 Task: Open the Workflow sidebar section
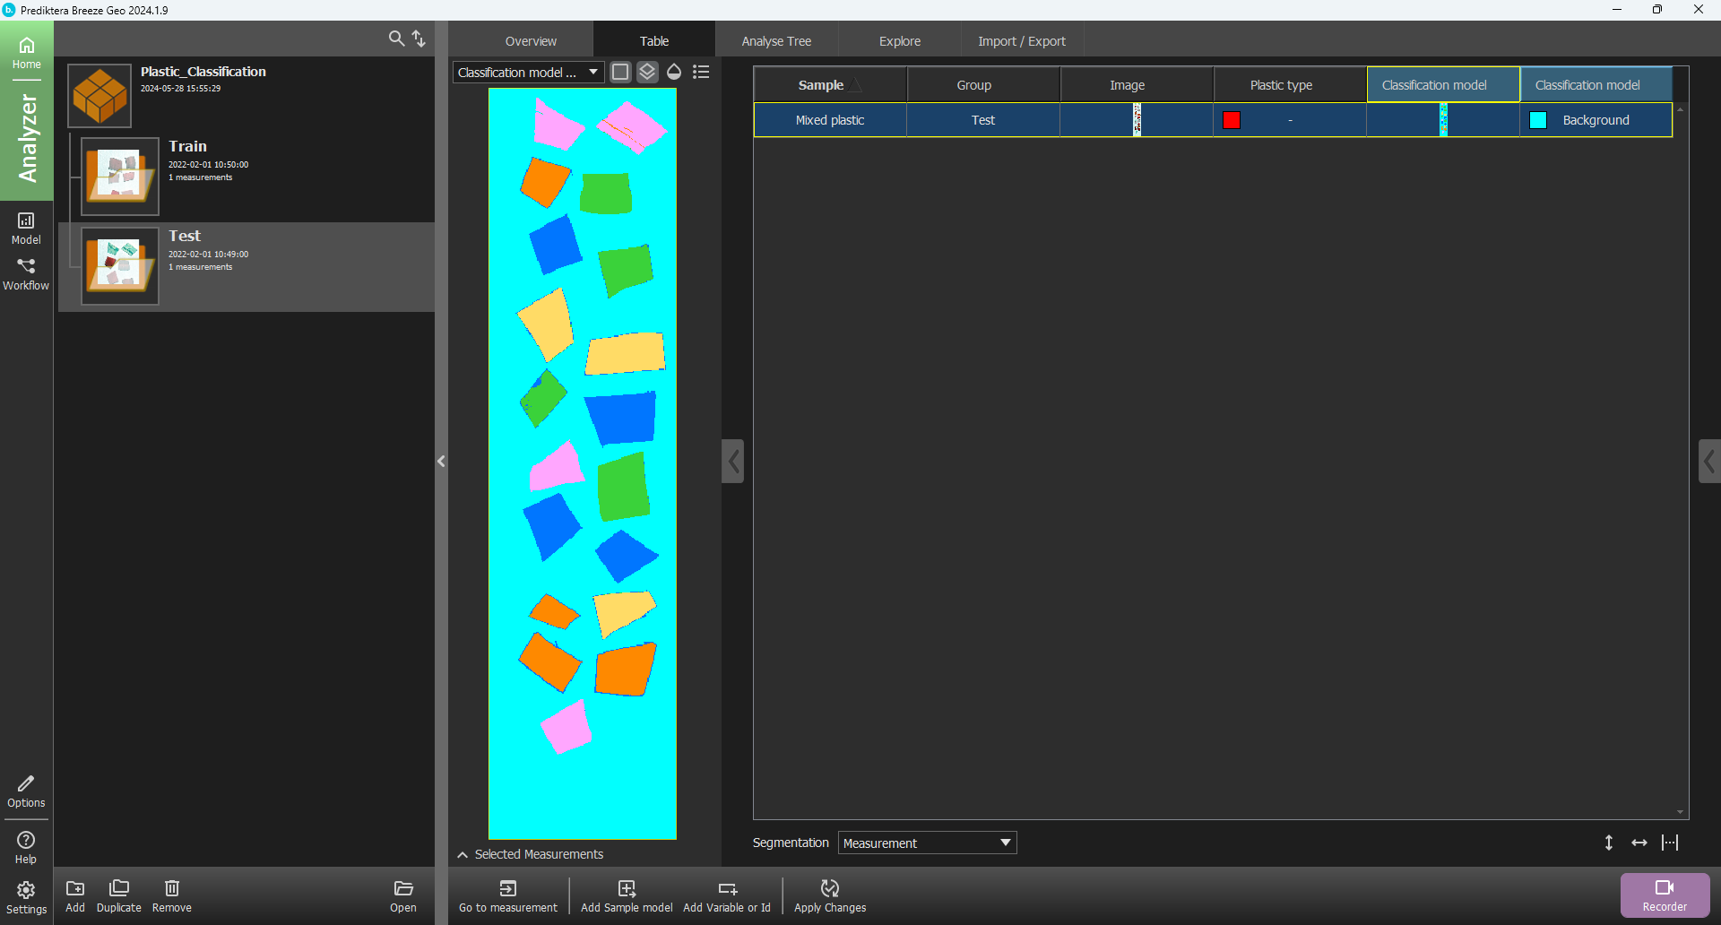coord(26,274)
